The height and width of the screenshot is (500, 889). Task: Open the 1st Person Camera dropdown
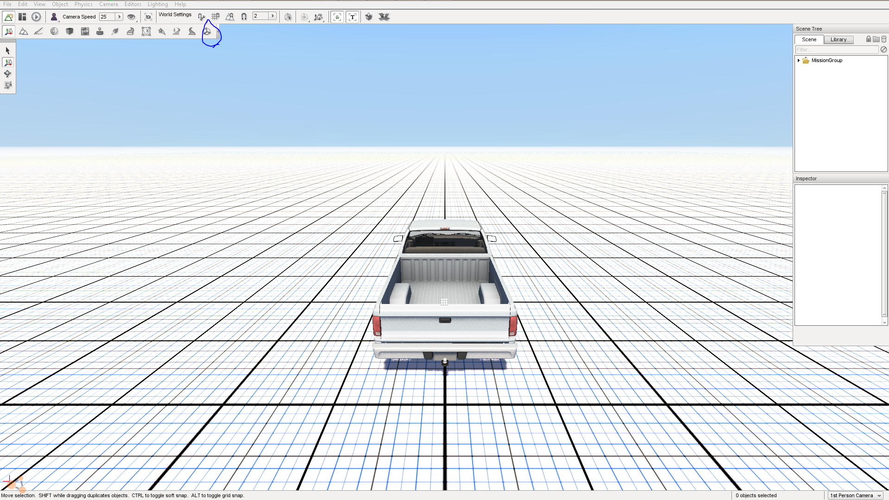pos(856,495)
